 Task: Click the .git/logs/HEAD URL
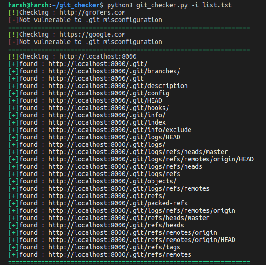pos(114,138)
